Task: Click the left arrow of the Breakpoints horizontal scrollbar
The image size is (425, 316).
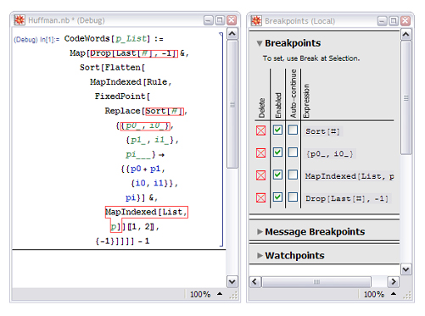Action: (254, 281)
